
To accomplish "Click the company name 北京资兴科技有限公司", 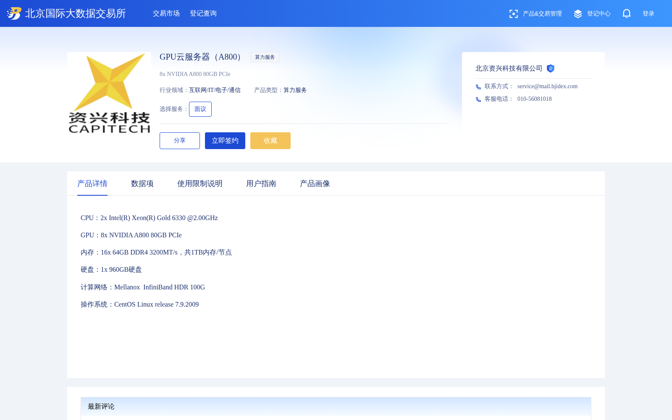I will tap(509, 68).
